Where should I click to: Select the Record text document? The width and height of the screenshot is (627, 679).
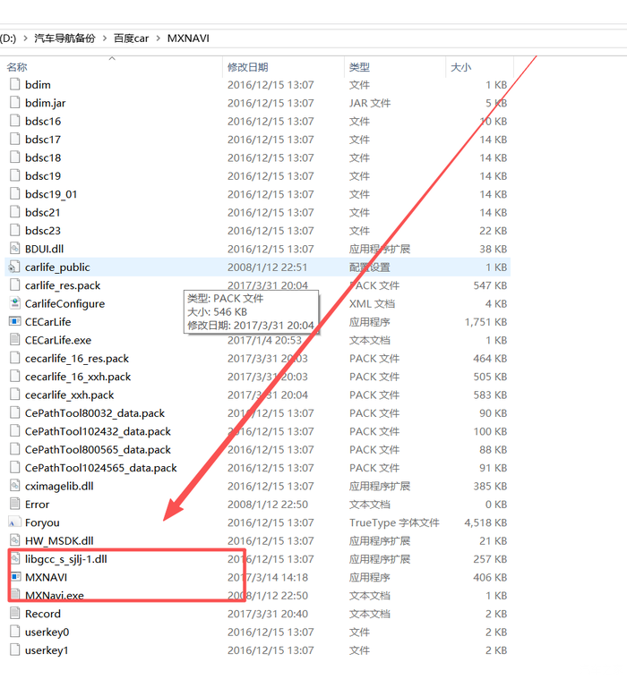coord(43,614)
